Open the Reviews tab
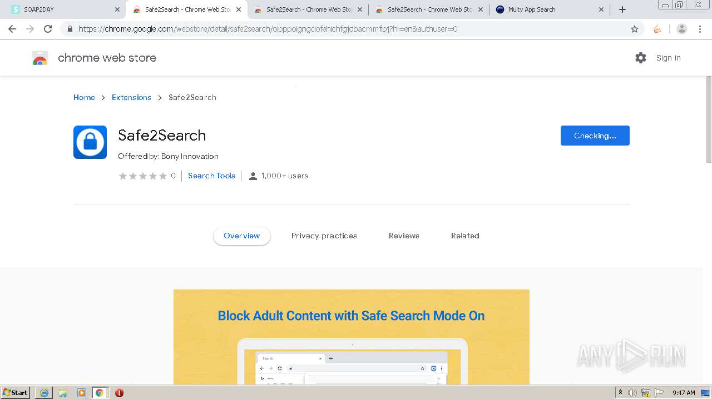The image size is (712, 400). click(404, 236)
